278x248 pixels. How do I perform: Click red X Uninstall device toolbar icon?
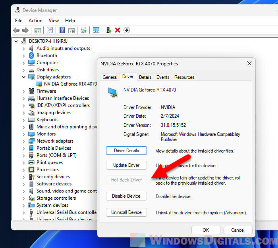click(118, 30)
